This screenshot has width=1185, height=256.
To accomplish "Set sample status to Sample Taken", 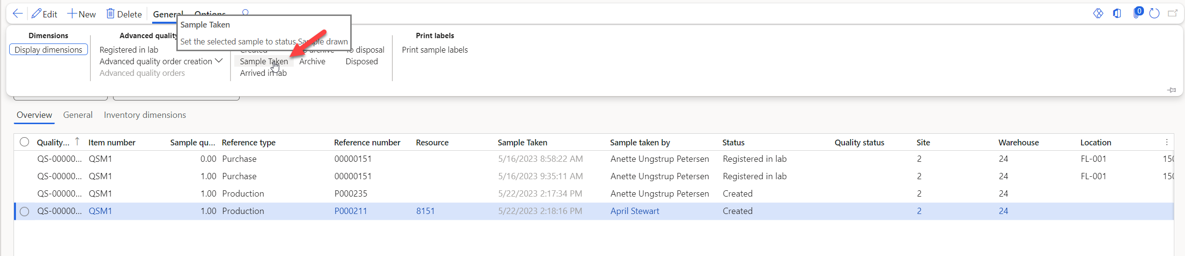I will click(264, 61).
